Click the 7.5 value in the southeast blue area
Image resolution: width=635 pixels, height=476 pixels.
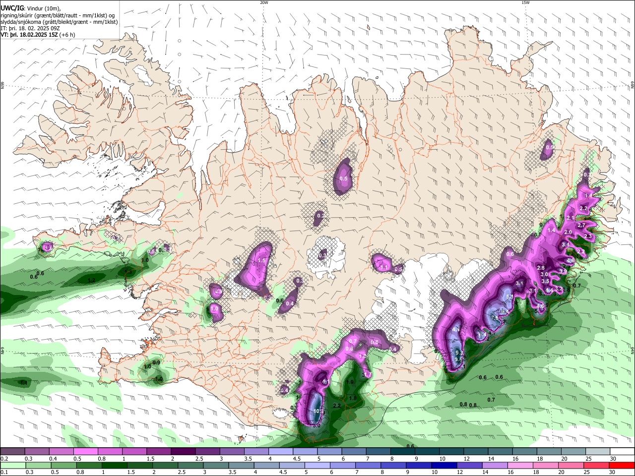(495, 318)
